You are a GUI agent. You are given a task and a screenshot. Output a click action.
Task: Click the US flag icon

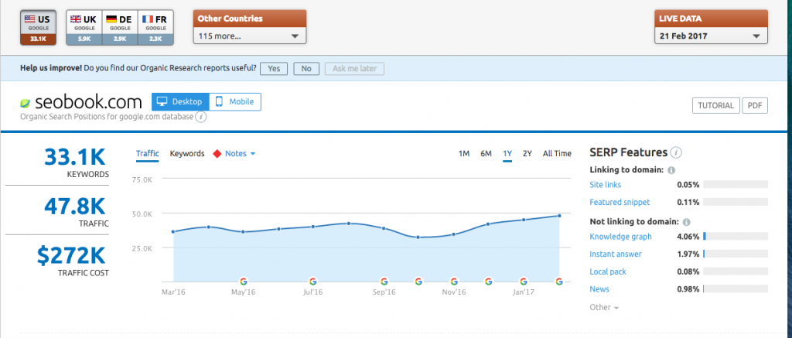coord(30,19)
